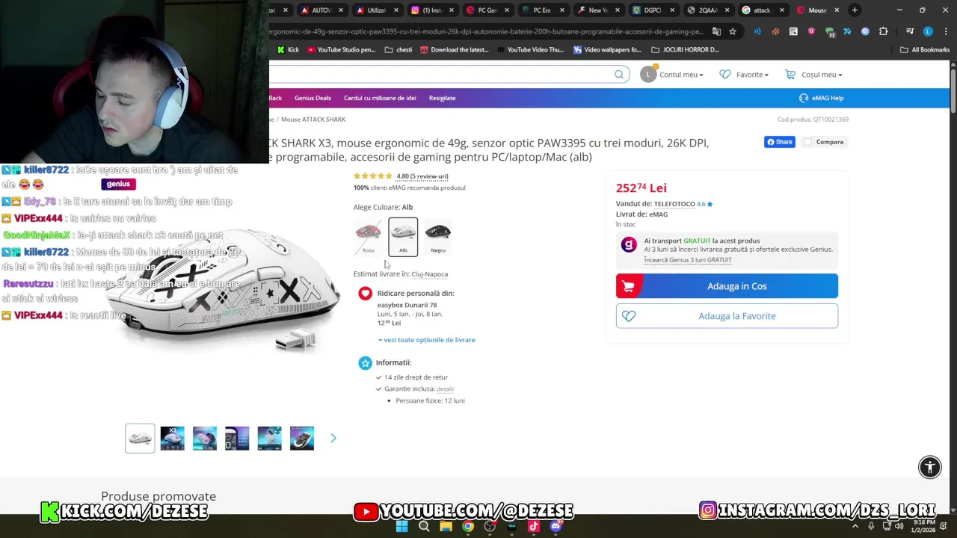
Task: Click the Informatii blue star icon
Action: [365, 362]
